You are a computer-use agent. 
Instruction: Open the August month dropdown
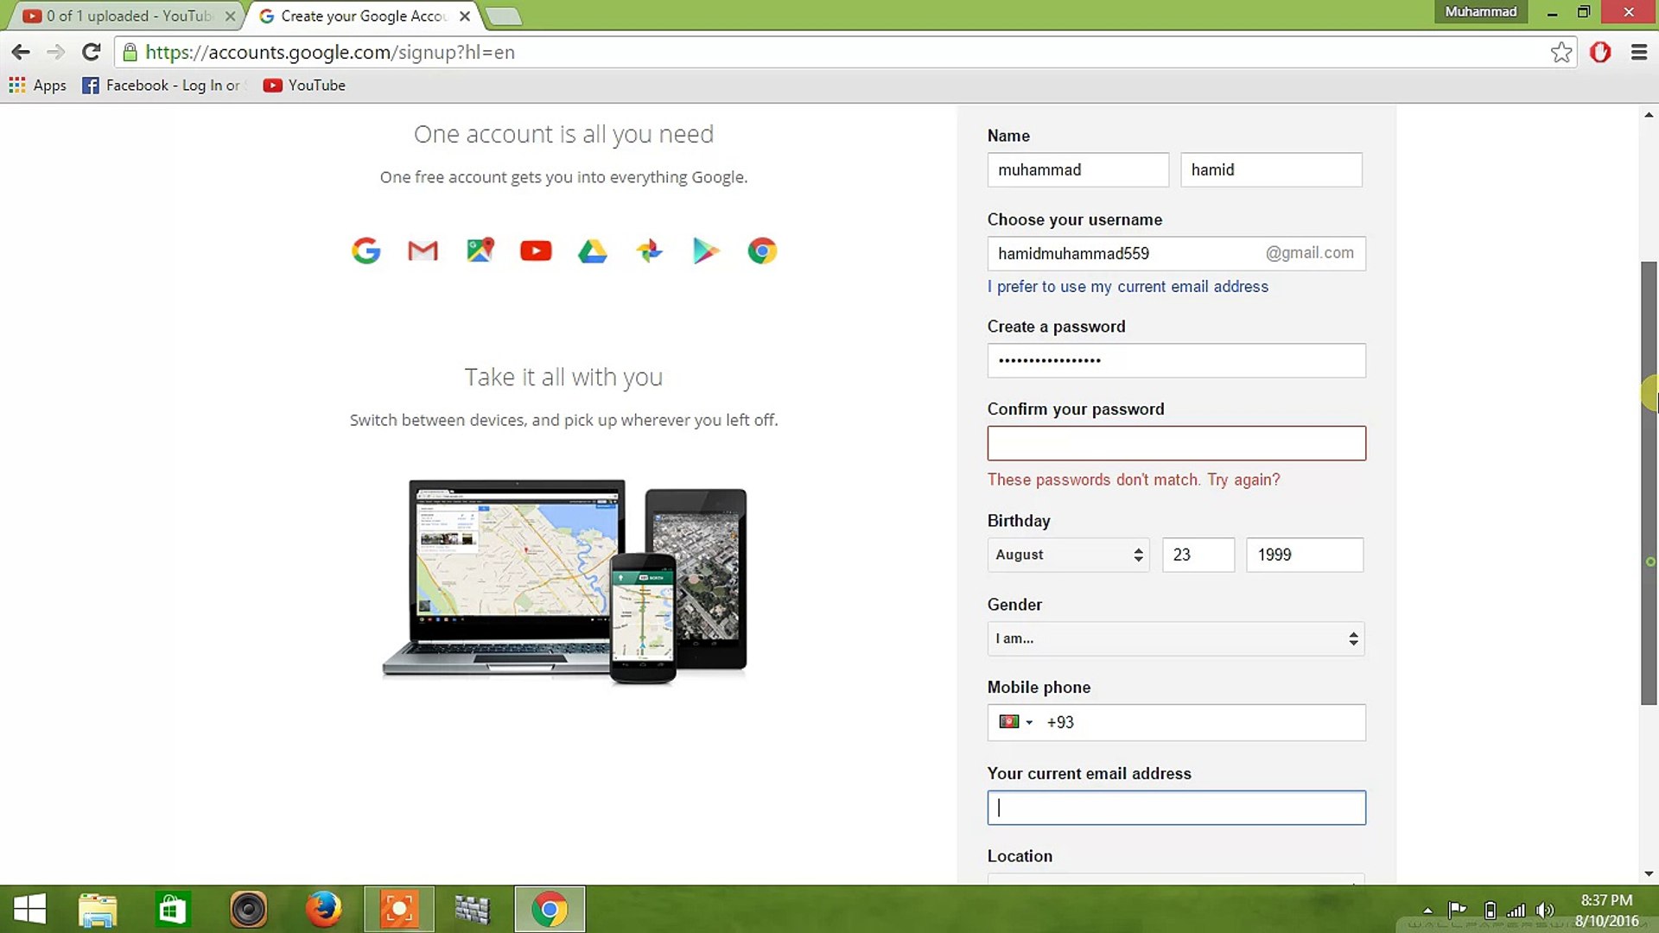[x=1068, y=555]
